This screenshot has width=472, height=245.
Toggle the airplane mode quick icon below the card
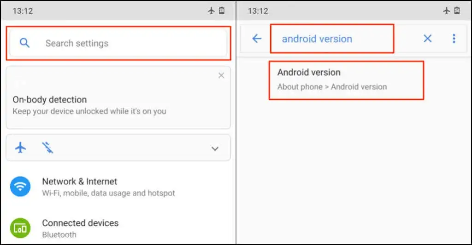click(x=20, y=148)
